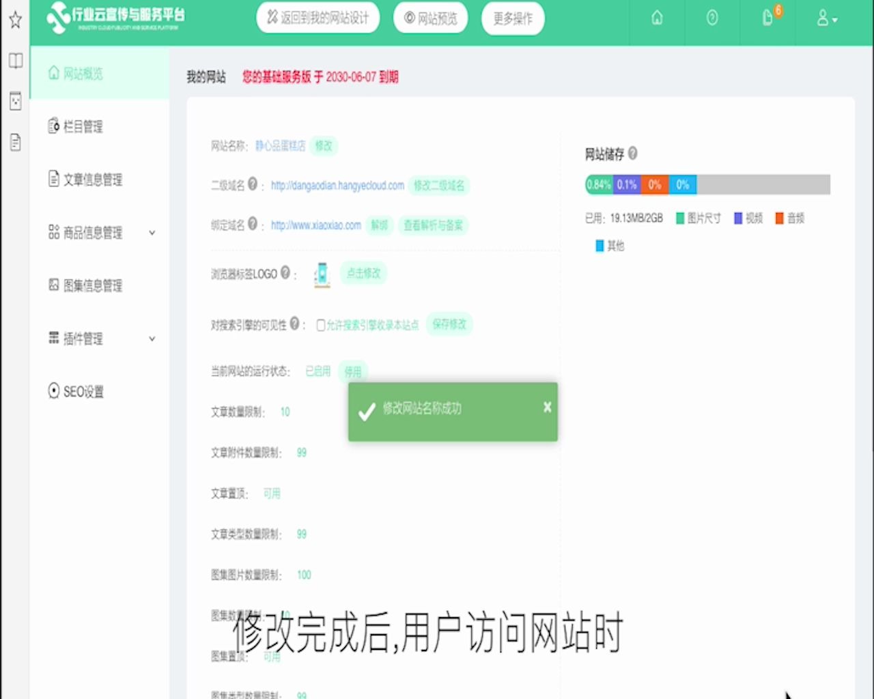Viewport: 874px width, 699px height.
Task: Click 网站预览 button
Action: coord(431,18)
